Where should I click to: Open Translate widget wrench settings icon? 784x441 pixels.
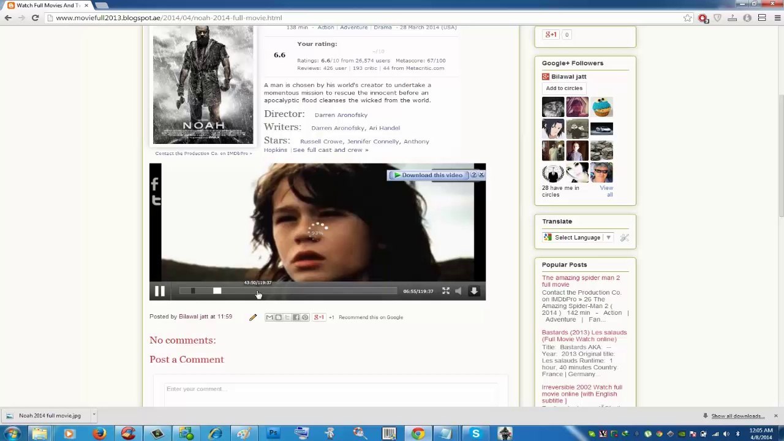click(x=624, y=238)
